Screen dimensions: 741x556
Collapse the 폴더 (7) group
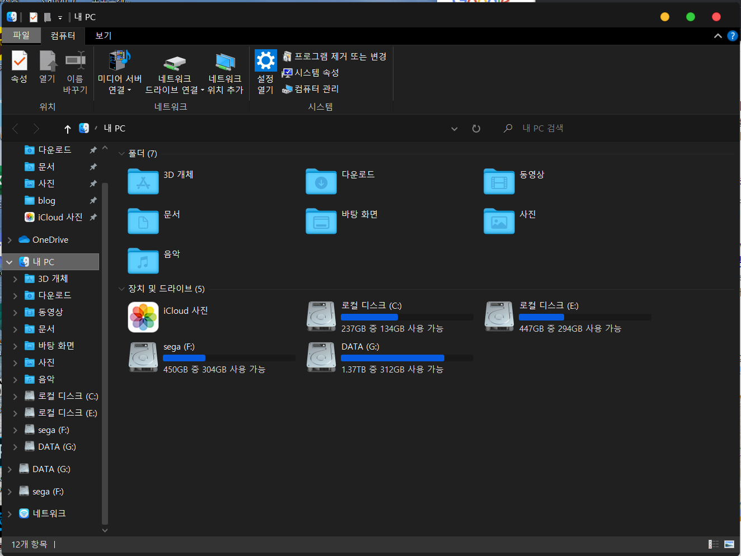point(122,153)
